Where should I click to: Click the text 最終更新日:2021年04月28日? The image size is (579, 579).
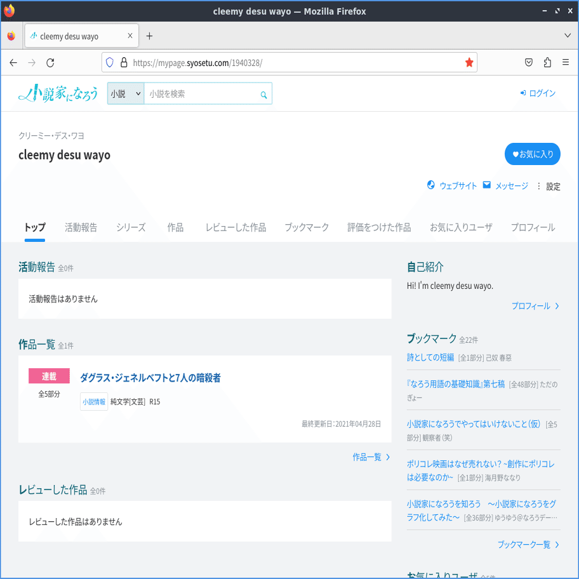(341, 424)
